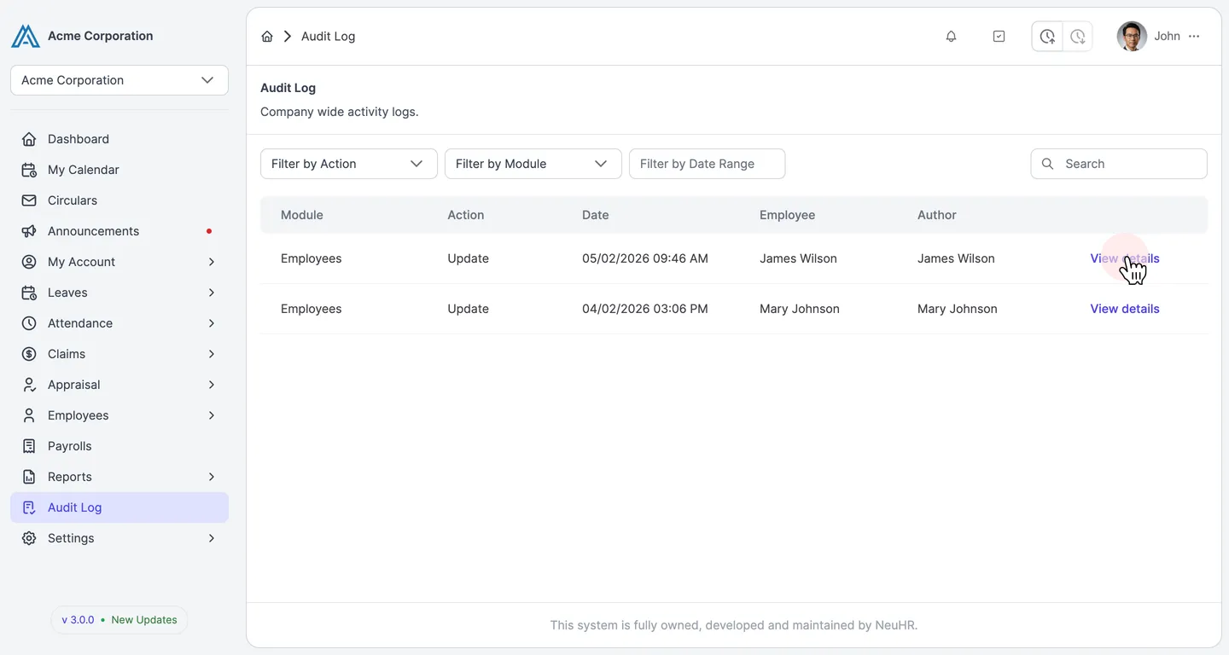Open the Dashboard home icon in sidebar

point(29,139)
